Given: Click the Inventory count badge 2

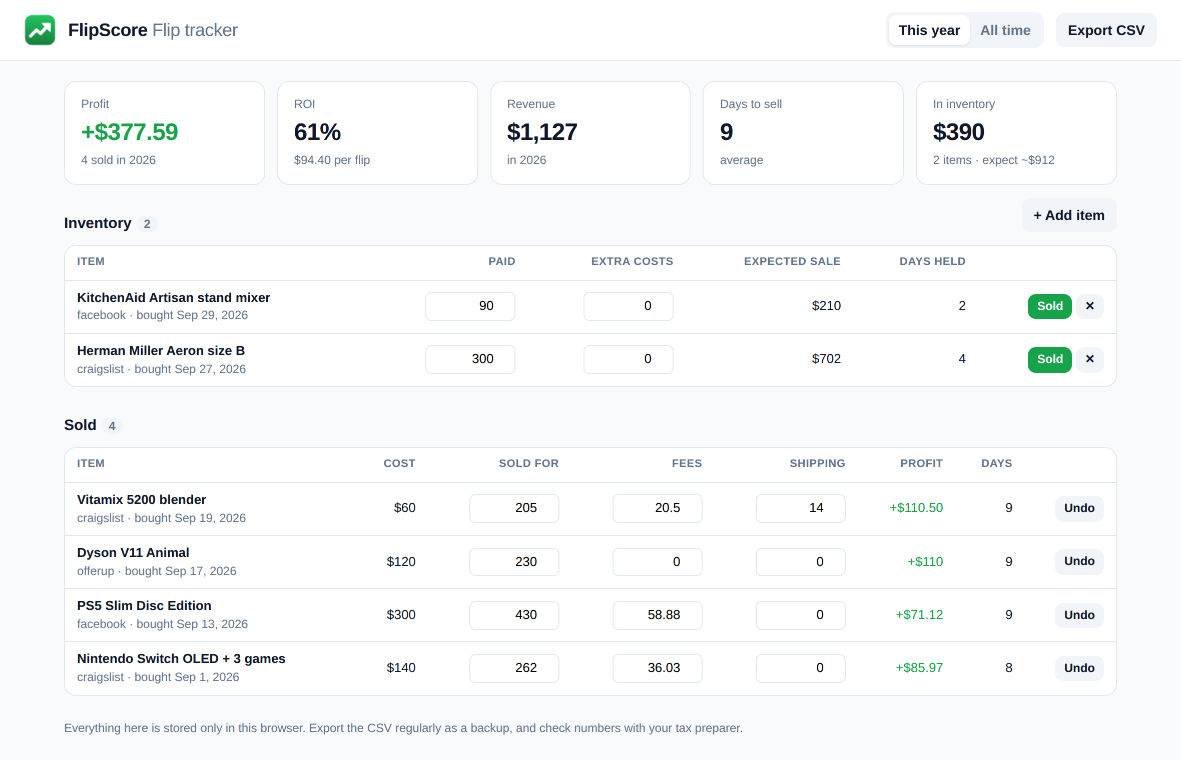Looking at the screenshot, I should pos(147,224).
